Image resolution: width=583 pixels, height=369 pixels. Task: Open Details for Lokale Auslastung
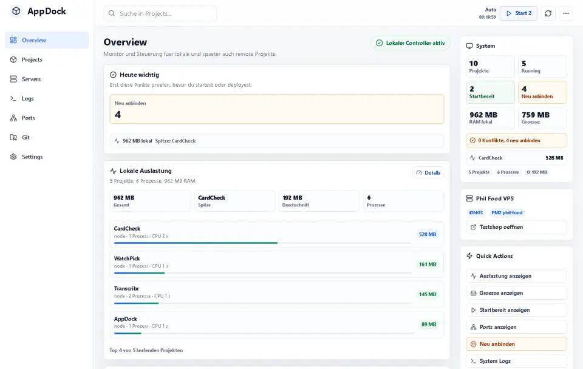click(428, 173)
